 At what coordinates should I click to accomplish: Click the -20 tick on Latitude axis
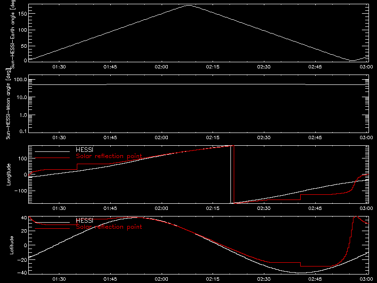(22, 260)
